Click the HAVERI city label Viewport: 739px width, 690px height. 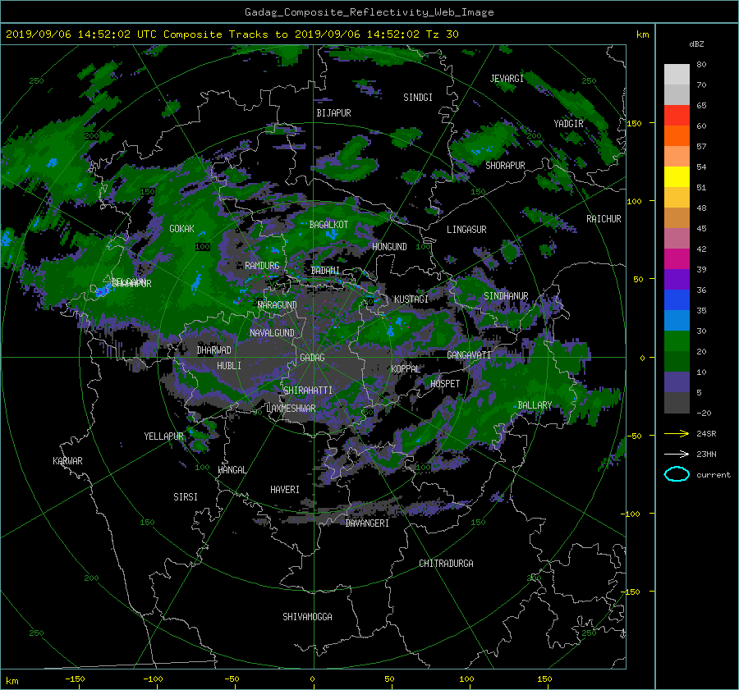click(285, 490)
